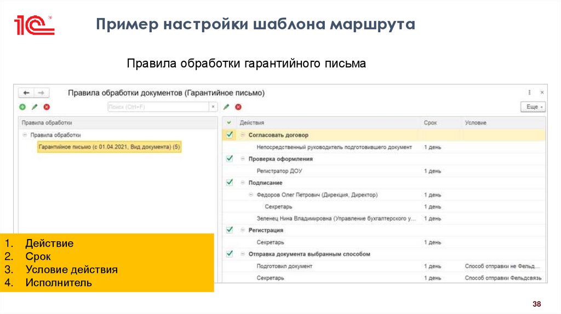Toggle the Регистрация checkbox
The image size is (561, 314).
point(230,230)
